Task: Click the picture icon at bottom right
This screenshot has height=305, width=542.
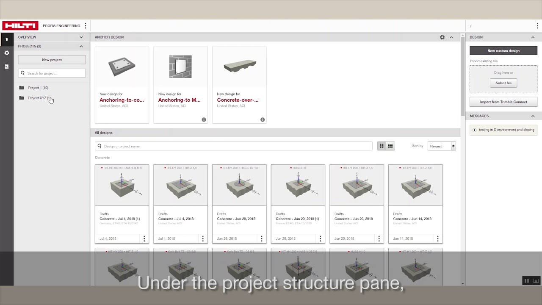Action: point(536,280)
